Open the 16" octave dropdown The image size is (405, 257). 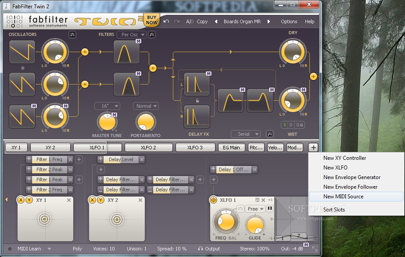[107, 106]
